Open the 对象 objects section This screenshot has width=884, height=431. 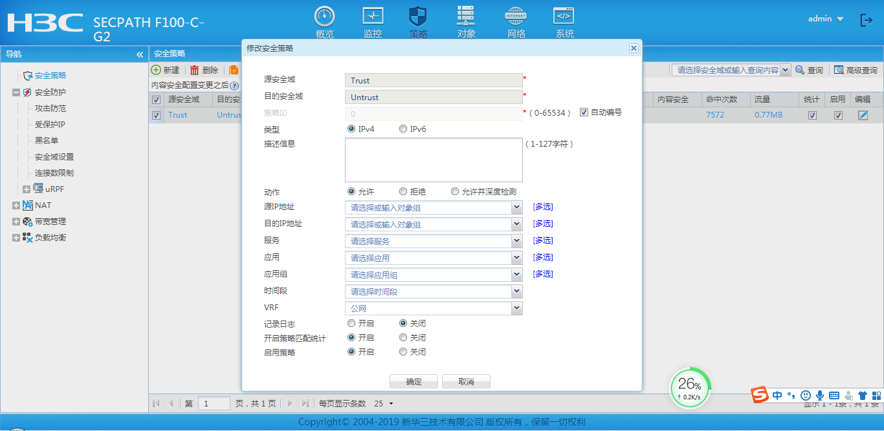coord(466,16)
